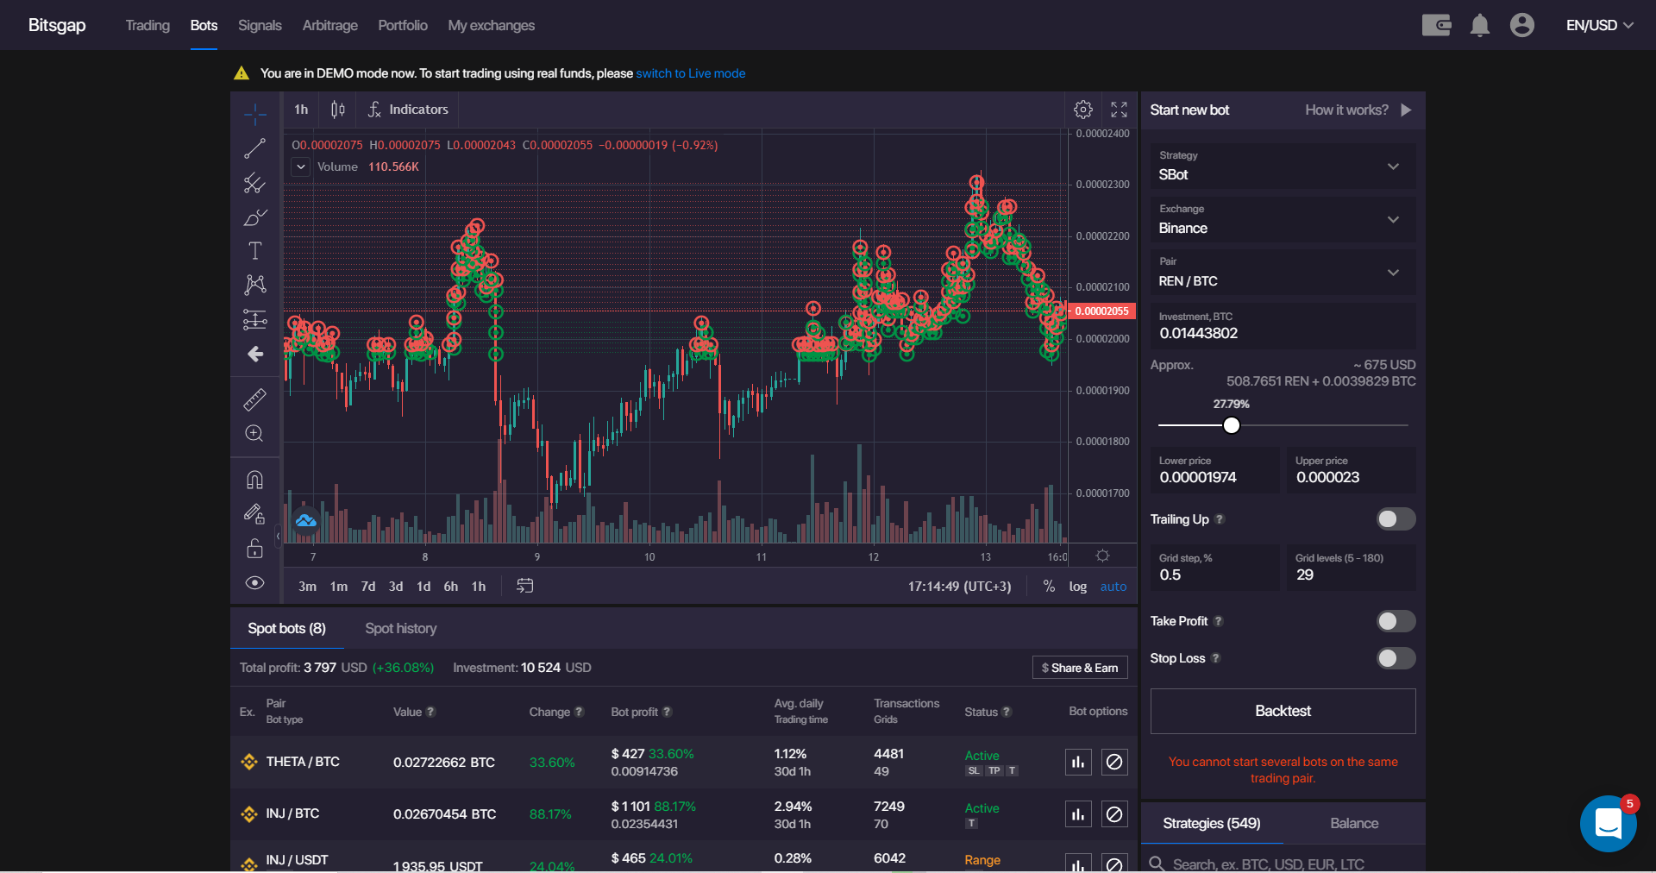Open Trailing Up help tooltip
Image resolution: width=1656 pixels, height=873 pixels.
tap(1220, 519)
